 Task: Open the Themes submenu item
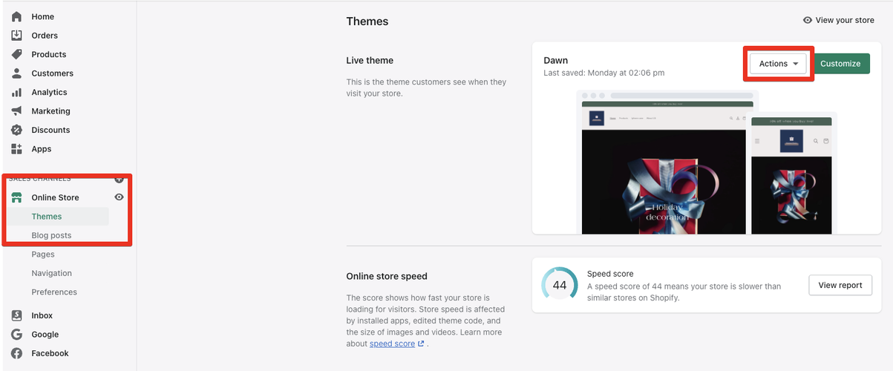pyautogui.click(x=47, y=217)
